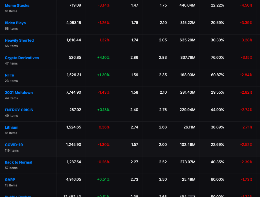Click the 168.03M volume for NFTs
The image size is (260, 197).
(x=188, y=75)
